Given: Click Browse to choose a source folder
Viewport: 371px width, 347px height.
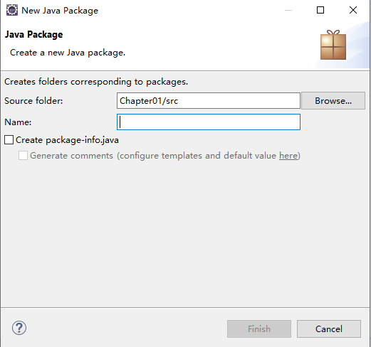Looking at the screenshot, I should coord(333,101).
